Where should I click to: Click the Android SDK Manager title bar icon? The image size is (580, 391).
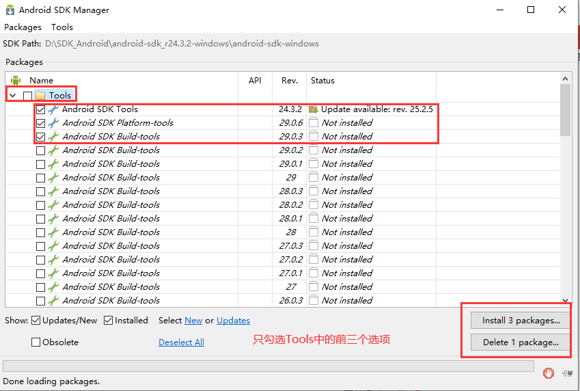10,10
